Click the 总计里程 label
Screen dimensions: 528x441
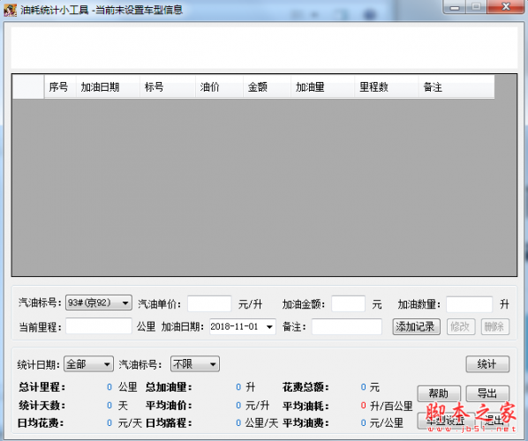tap(42, 387)
